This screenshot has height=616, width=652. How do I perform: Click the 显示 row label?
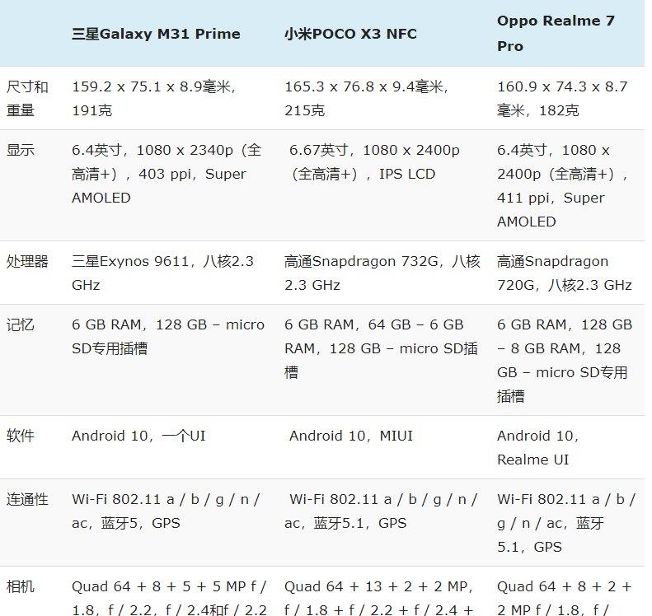click(x=20, y=150)
